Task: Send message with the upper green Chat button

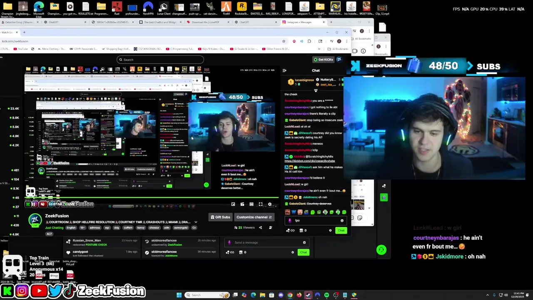Action: pos(341,230)
